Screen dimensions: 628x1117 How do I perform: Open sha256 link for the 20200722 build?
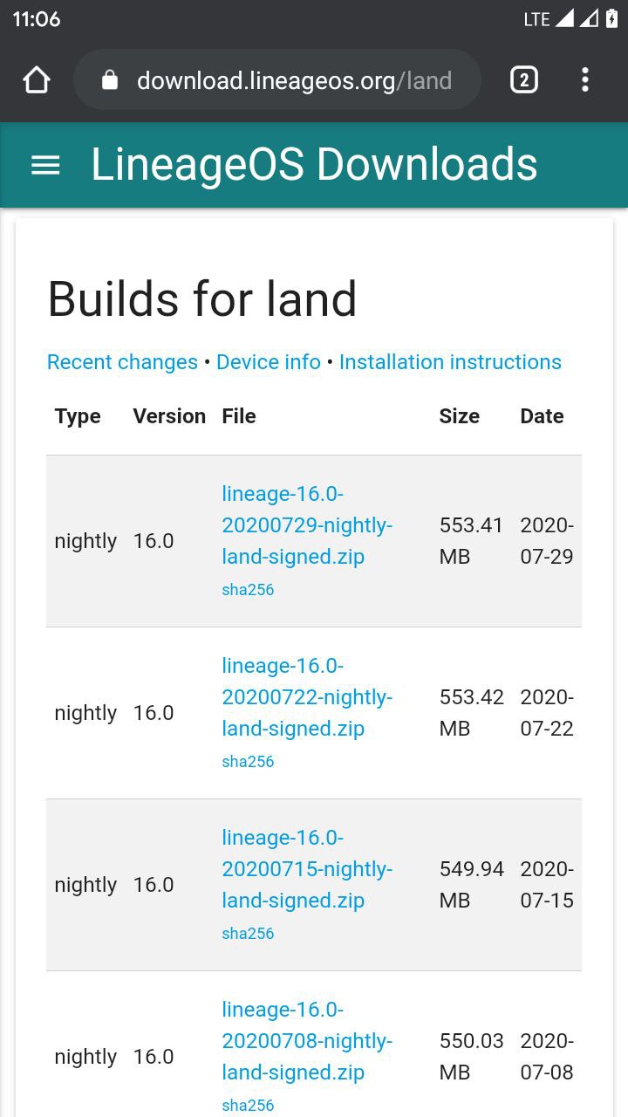tap(248, 762)
